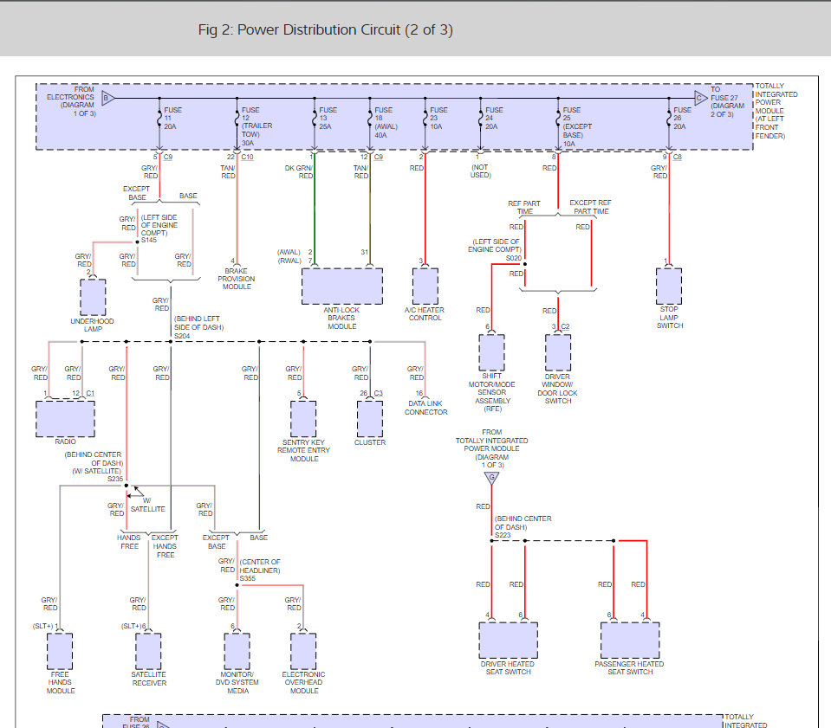The image size is (831, 728).
Task: Click the 'MONITOR/DVD SYSTEM MEDIA' label
Action: point(237,682)
